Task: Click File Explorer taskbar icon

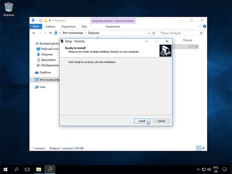Action: click(39, 169)
